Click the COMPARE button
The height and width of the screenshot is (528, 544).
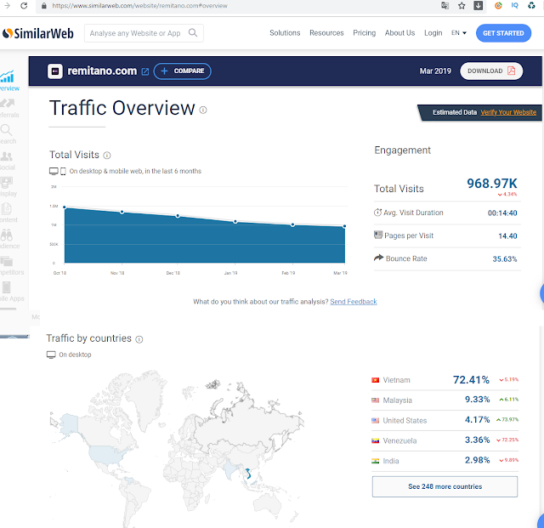coord(183,71)
